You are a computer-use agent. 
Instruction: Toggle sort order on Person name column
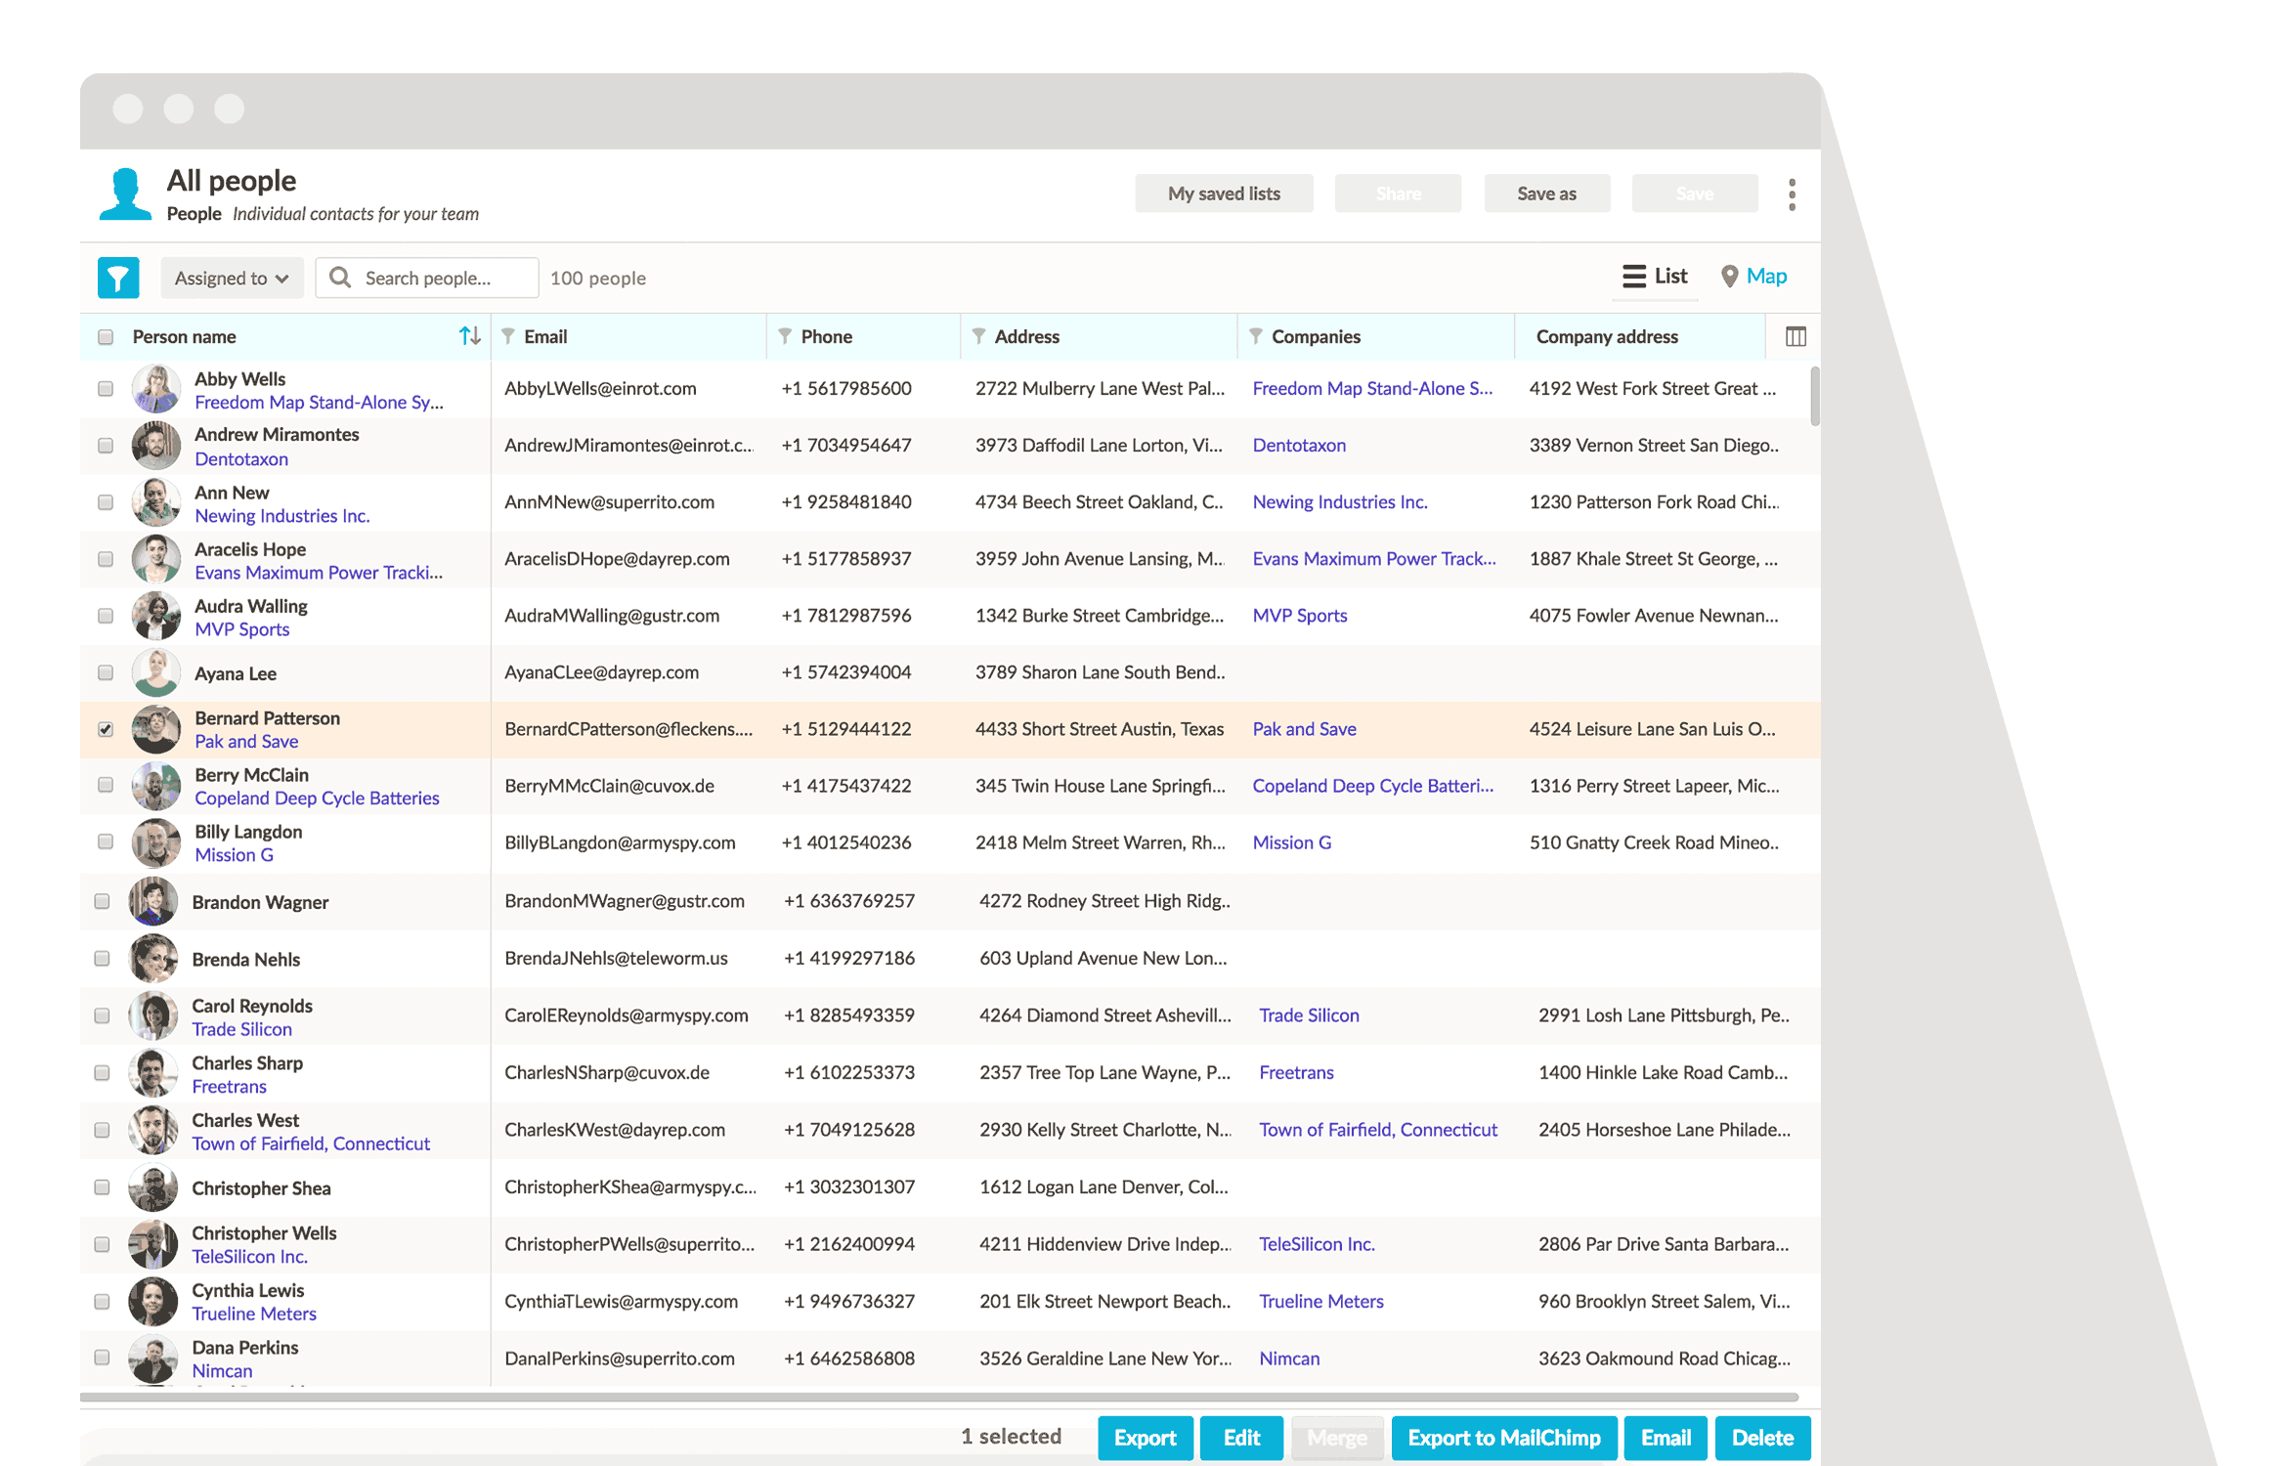pos(470,336)
